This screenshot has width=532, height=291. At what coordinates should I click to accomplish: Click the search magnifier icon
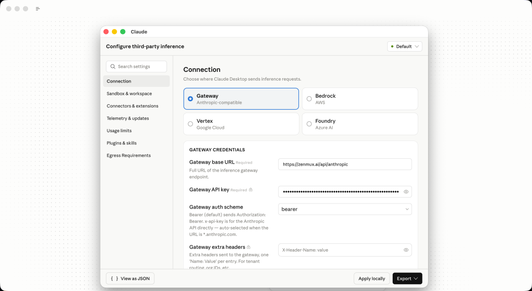pos(113,67)
